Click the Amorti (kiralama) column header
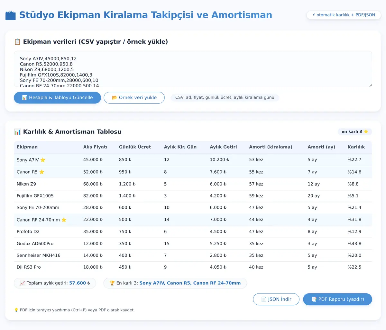386x330 pixels. (x=271, y=147)
